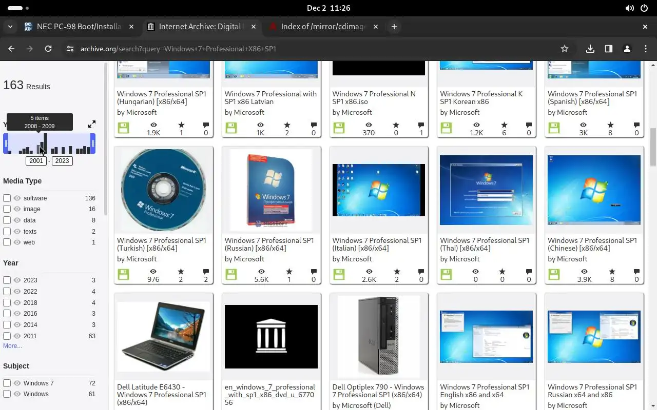Switch to NEC PC-98 Boot/Install tab

click(x=78, y=27)
